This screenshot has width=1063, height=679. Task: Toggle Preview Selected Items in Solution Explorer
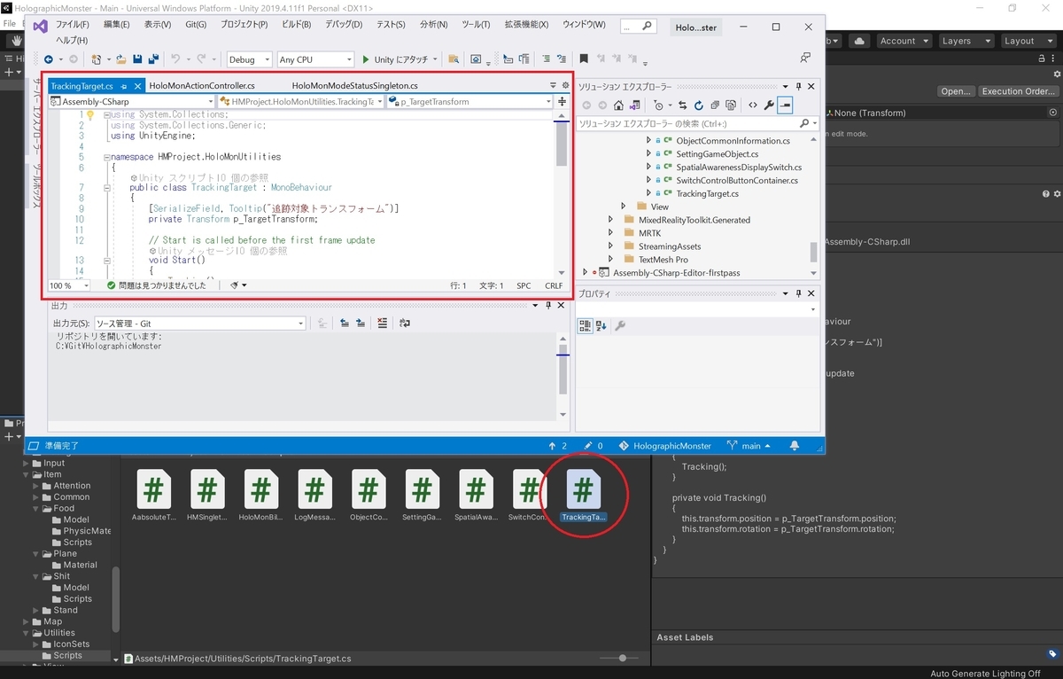[x=785, y=105]
